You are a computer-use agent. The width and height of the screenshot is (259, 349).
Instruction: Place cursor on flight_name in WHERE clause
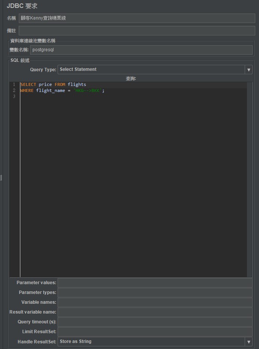(50, 90)
